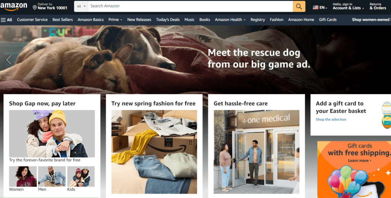Open Returns & Orders

coord(378,6)
